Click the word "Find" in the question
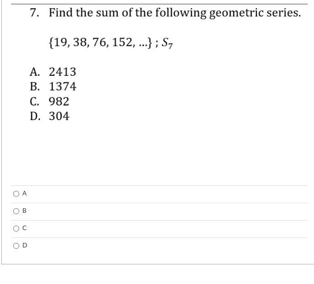 61,13
